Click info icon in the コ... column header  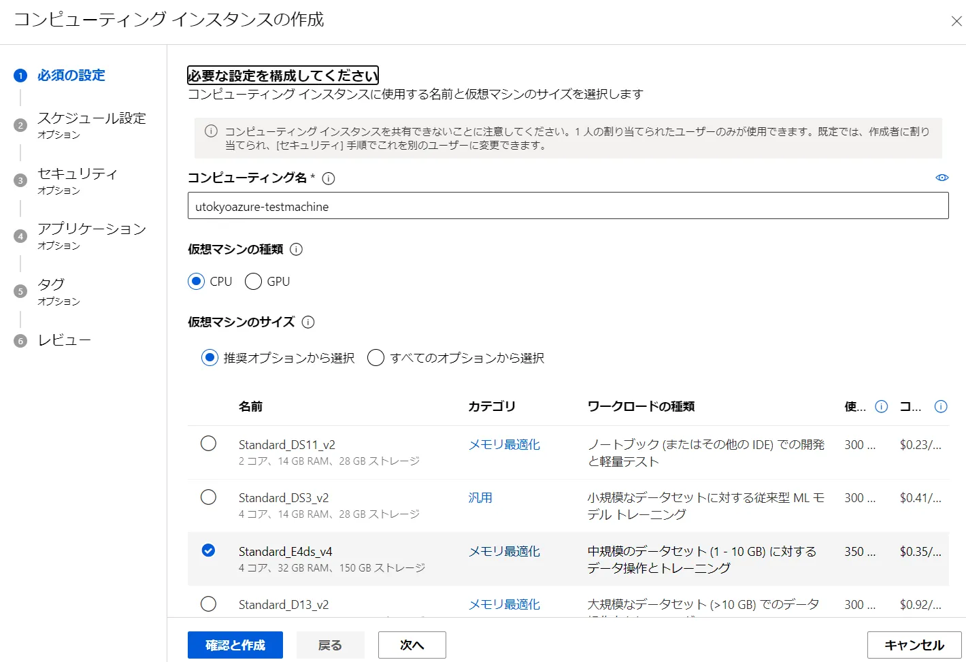tap(941, 407)
